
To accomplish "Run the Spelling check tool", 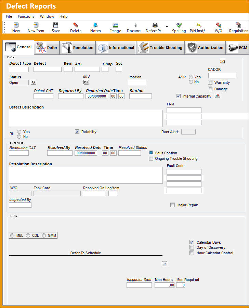I will tap(179, 25).
